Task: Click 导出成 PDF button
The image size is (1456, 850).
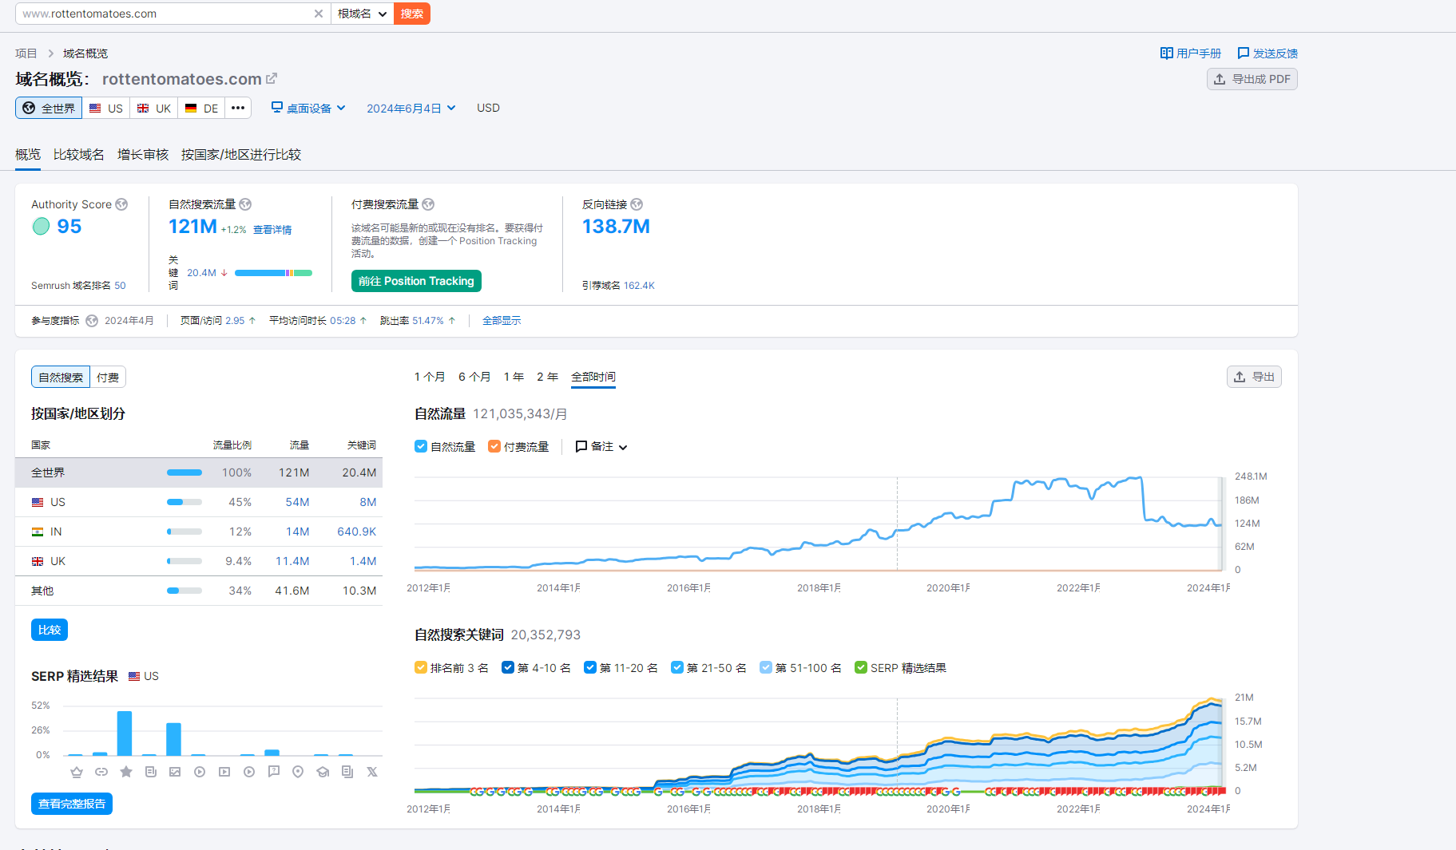Action: (1252, 79)
